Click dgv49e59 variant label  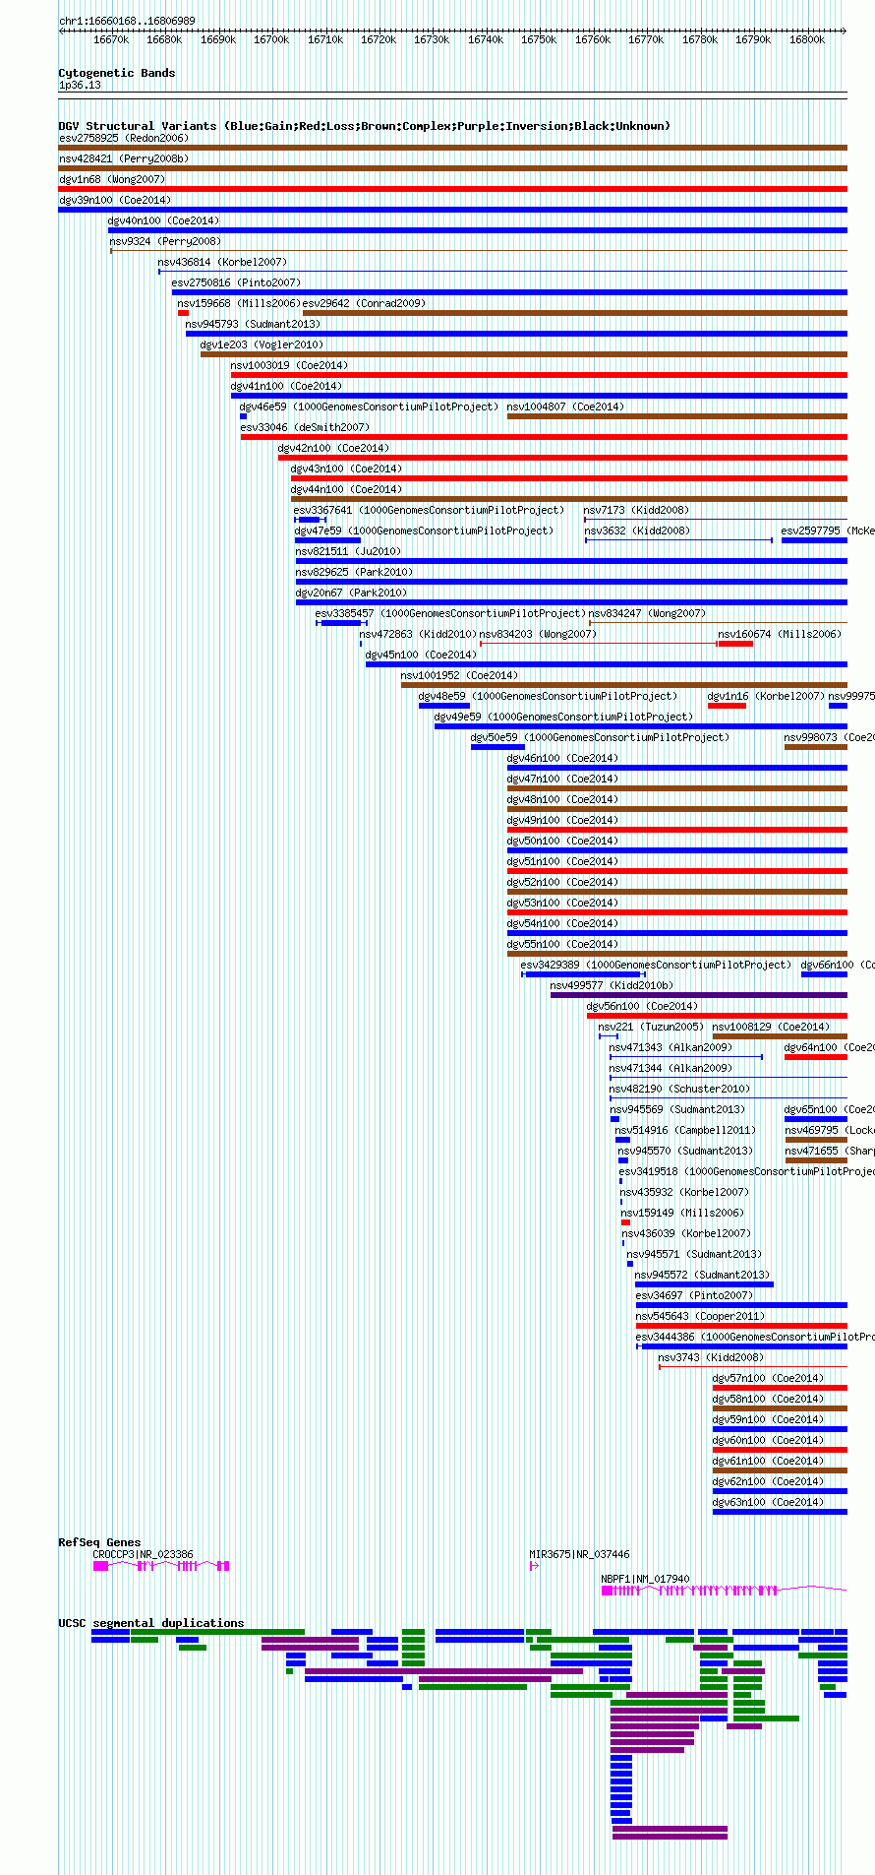point(563,717)
